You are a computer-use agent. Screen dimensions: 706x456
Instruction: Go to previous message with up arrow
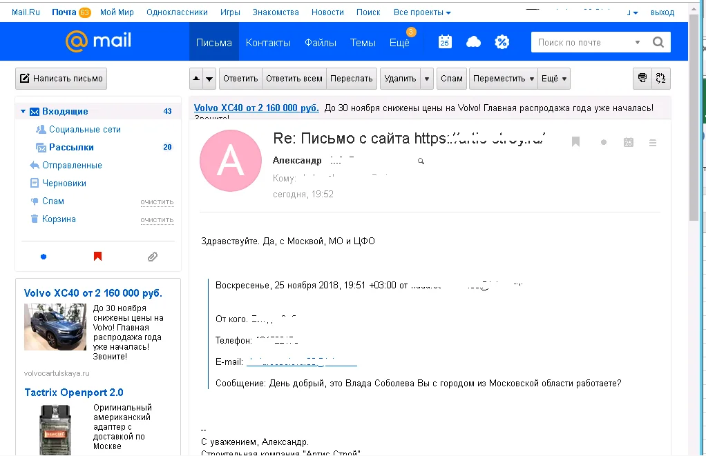point(196,78)
